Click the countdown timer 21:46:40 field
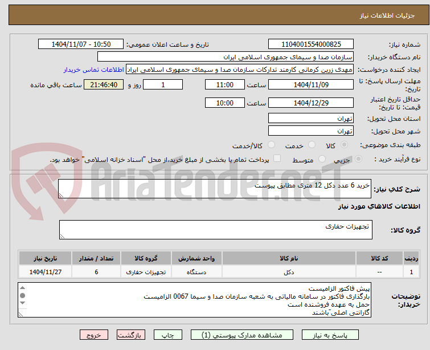The height and width of the screenshot is (350, 430). [104, 84]
